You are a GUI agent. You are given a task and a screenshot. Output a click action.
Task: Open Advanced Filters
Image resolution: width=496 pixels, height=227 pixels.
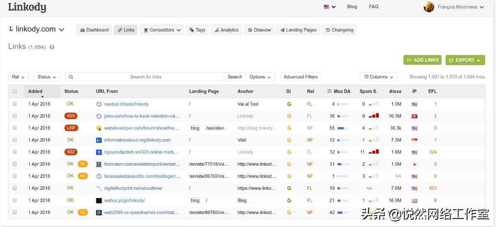tap(301, 77)
